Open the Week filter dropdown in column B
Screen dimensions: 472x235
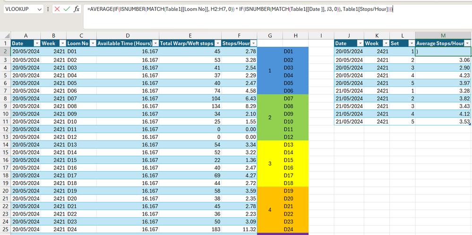click(x=63, y=43)
